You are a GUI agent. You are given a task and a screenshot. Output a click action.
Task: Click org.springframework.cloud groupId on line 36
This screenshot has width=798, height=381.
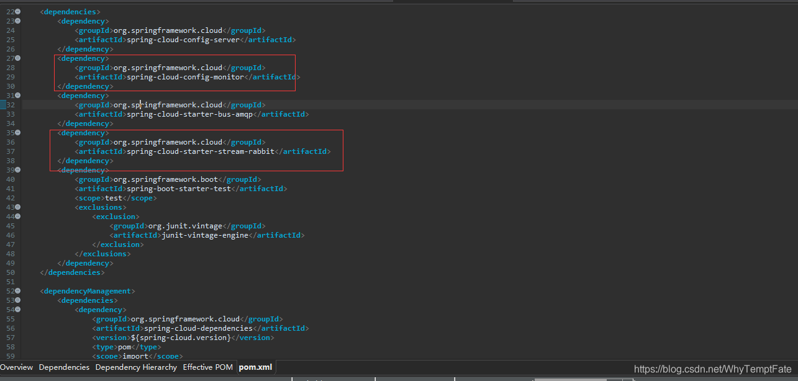click(167, 142)
